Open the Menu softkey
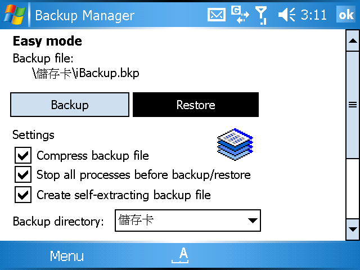The width and height of the screenshot is (360, 270). (67, 255)
